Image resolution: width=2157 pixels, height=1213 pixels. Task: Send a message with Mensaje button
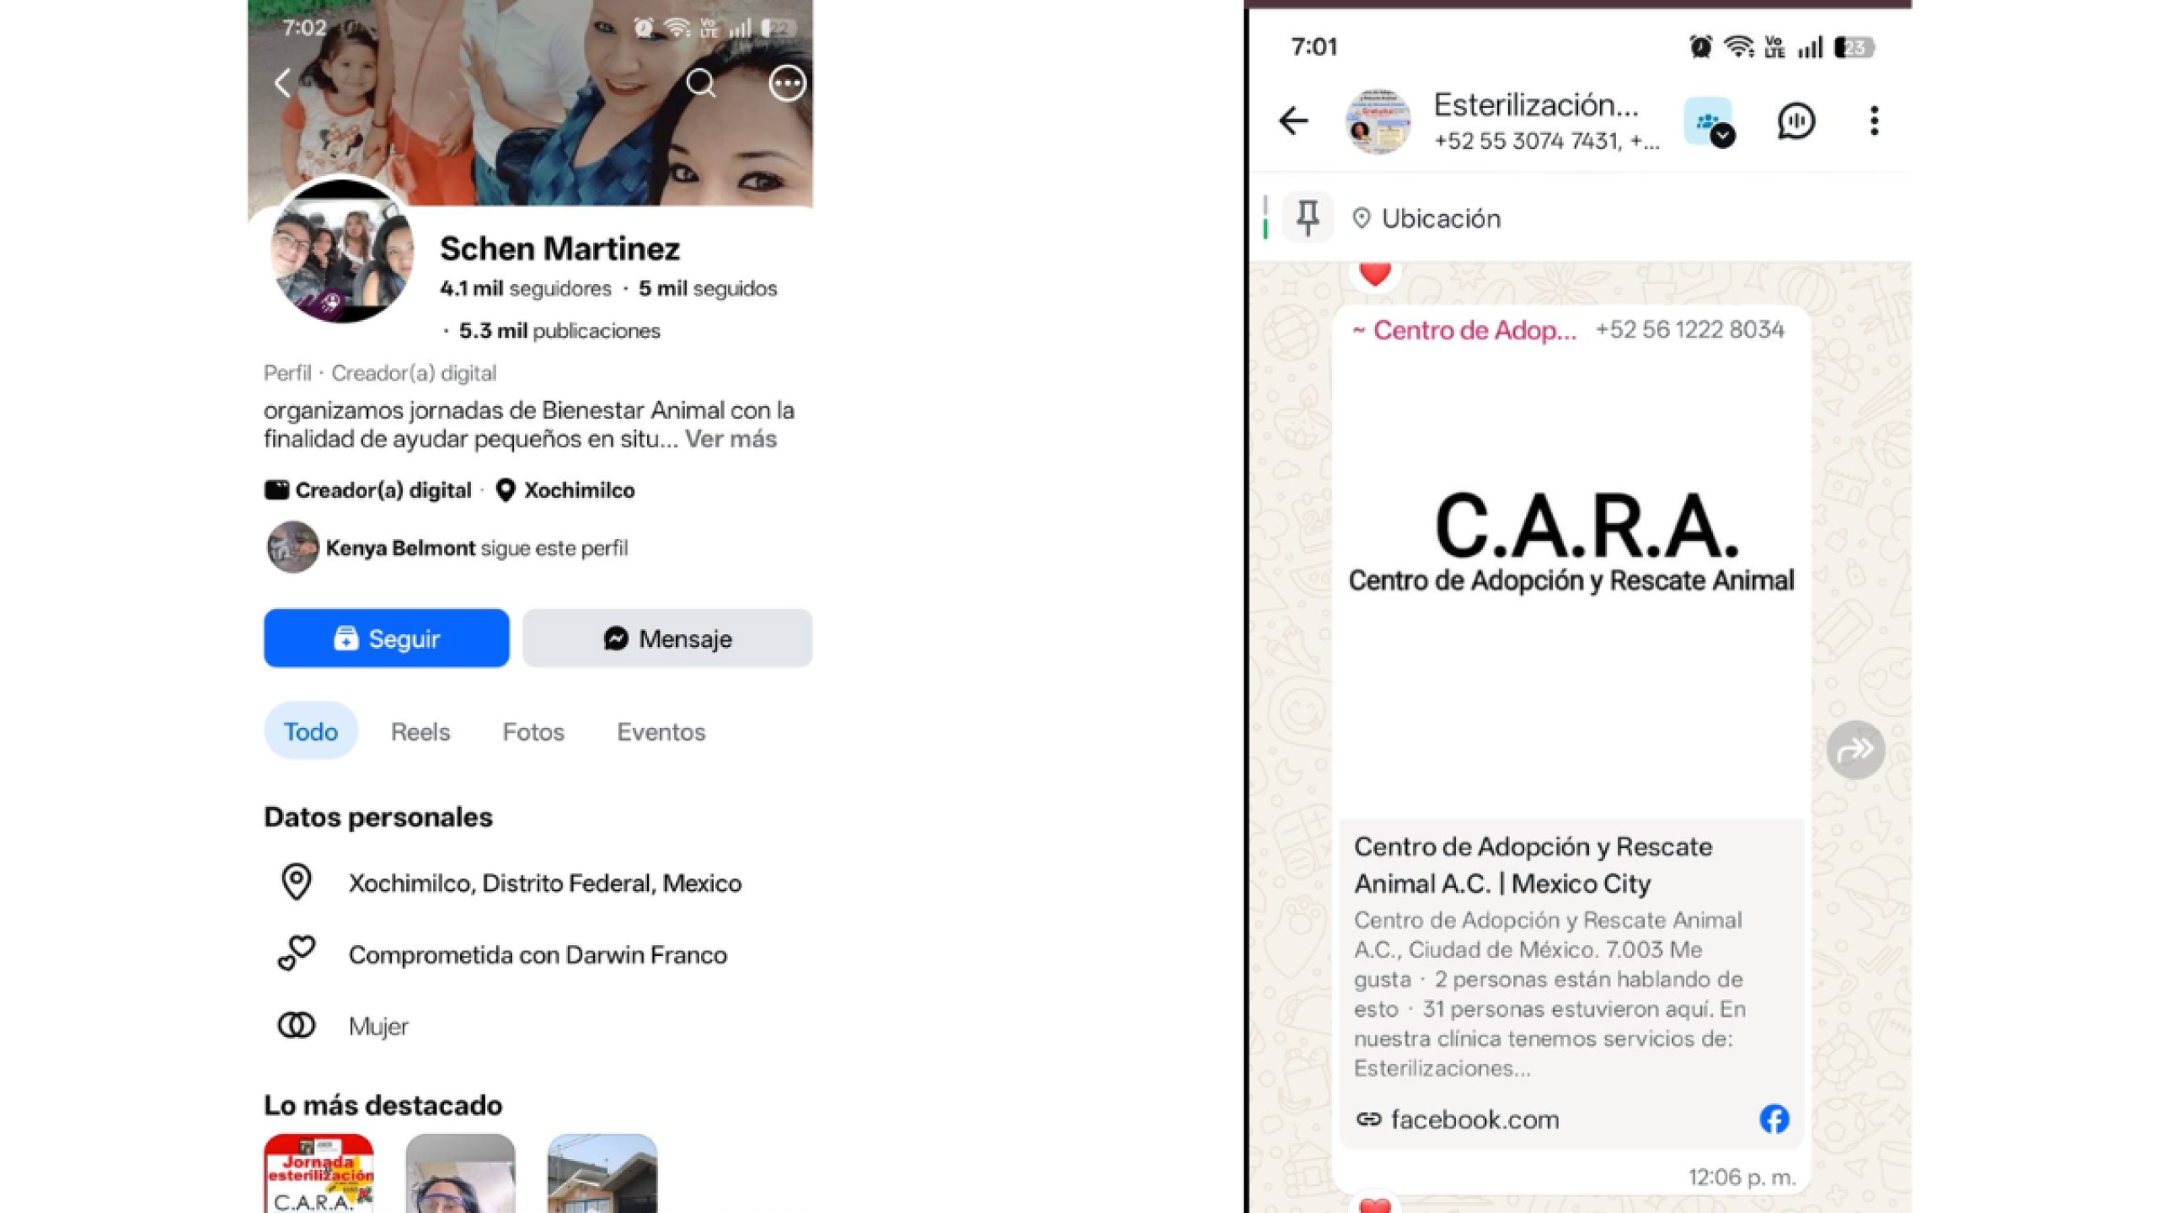click(667, 639)
